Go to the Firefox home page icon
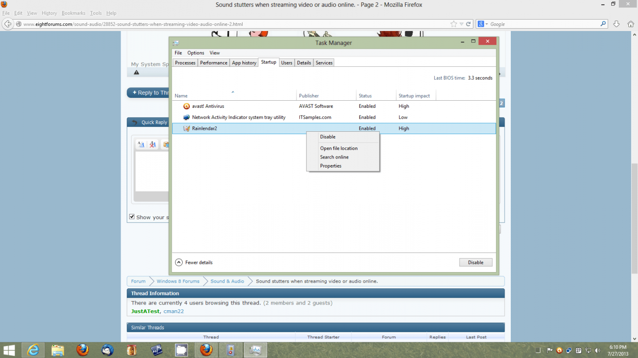Image resolution: width=638 pixels, height=358 pixels. (630, 24)
